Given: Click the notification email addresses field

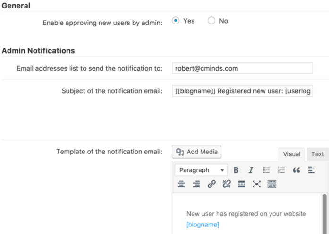Looking at the screenshot, I should pyautogui.click(x=243, y=68).
